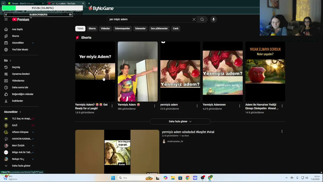Viewport: 323px width, 182px height.
Task: Open weather widget showing 16°C Yağmurlu
Action: coord(10,178)
